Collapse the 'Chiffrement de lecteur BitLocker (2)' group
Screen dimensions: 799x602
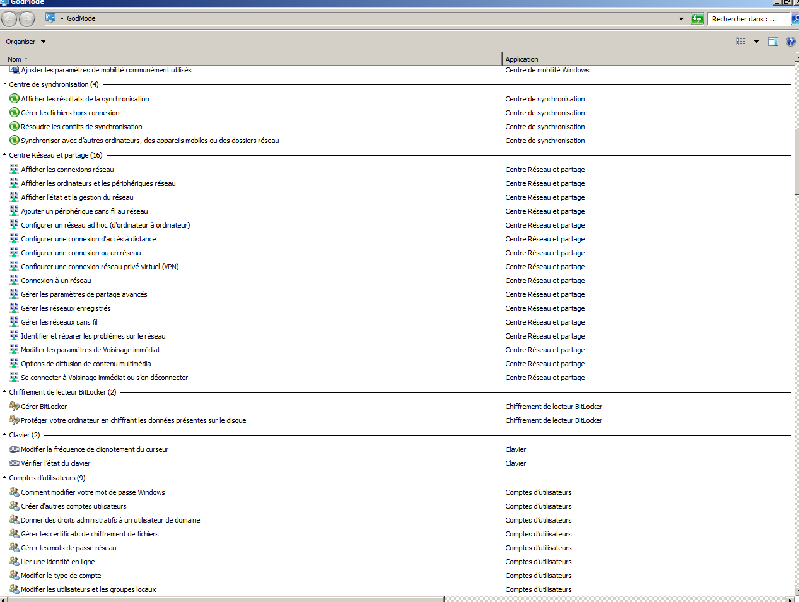click(4, 392)
